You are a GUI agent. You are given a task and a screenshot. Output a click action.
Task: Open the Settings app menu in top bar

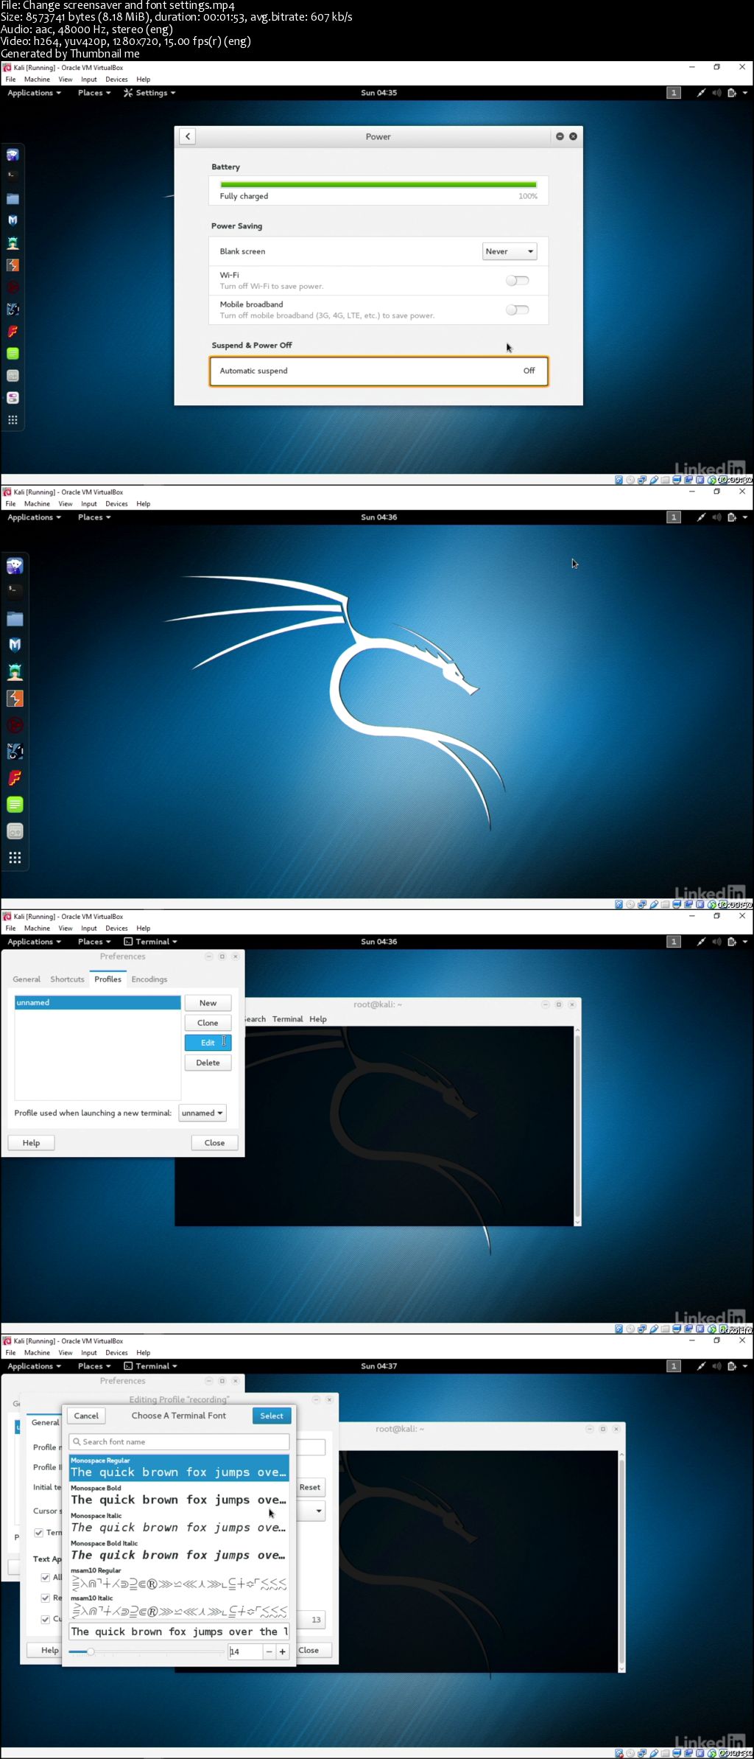149,93
